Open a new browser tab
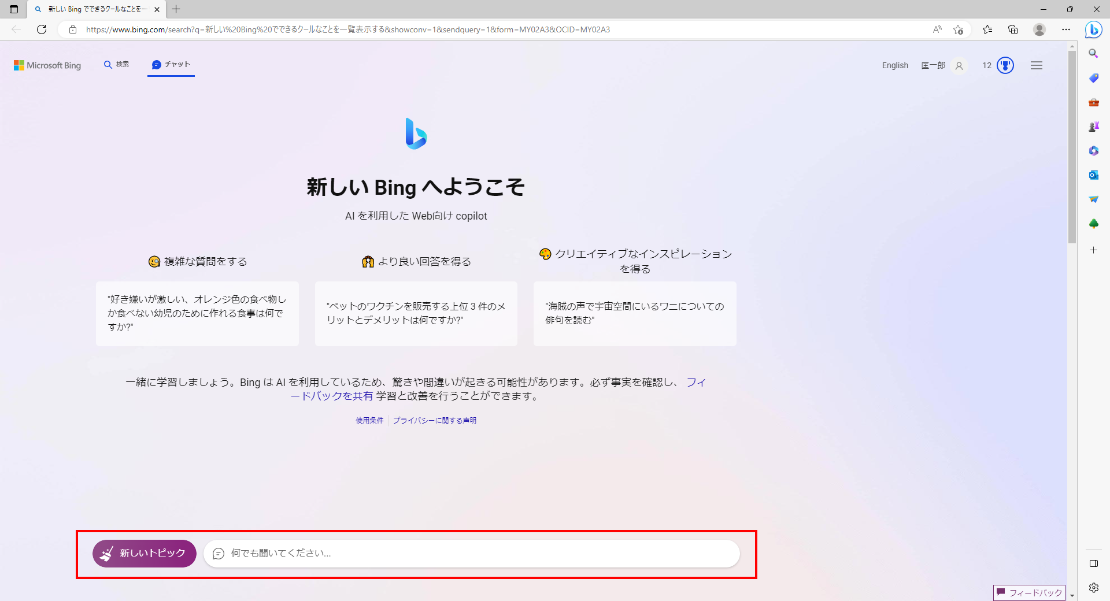Image resolution: width=1110 pixels, height=601 pixels. pos(176,9)
